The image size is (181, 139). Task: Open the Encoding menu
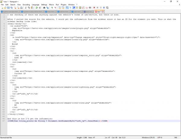26,5
